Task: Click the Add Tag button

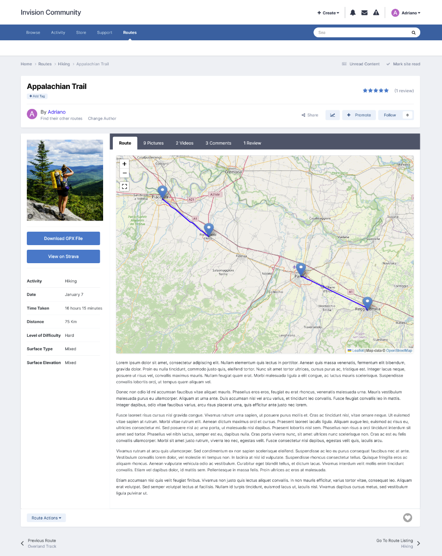Action: point(37,96)
